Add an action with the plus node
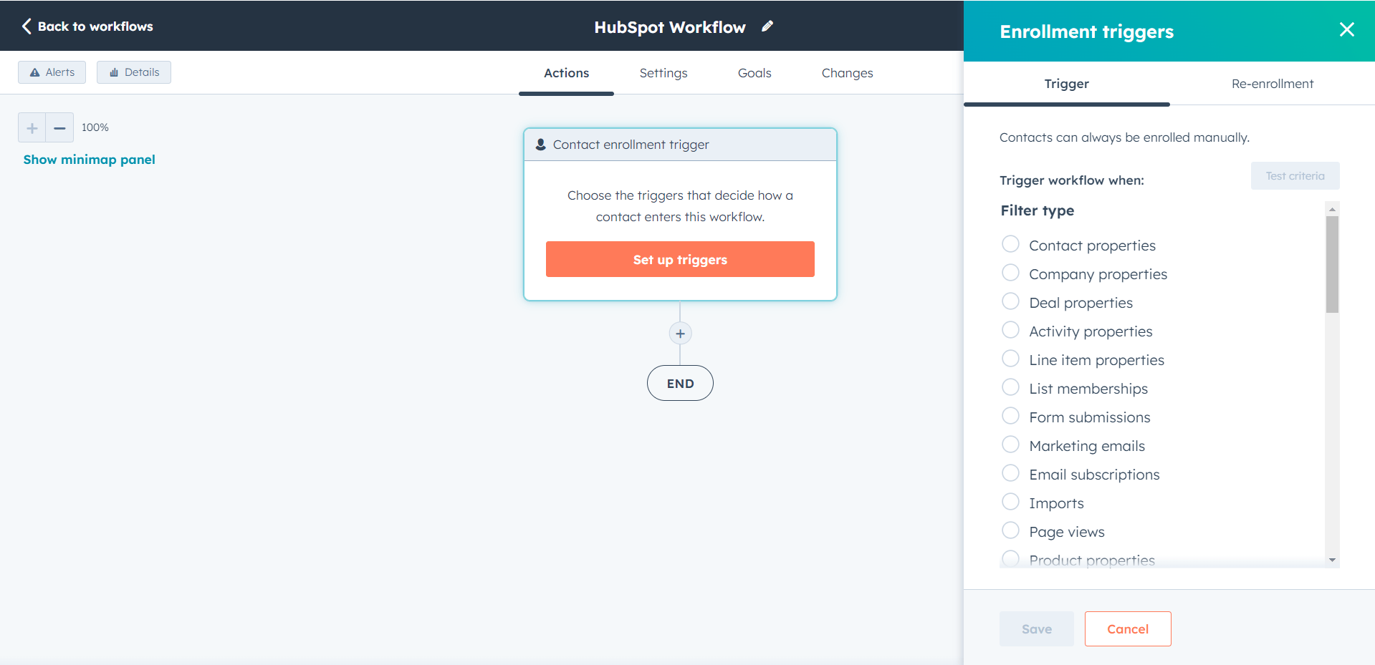The width and height of the screenshot is (1375, 665). (x=680, y=334)
